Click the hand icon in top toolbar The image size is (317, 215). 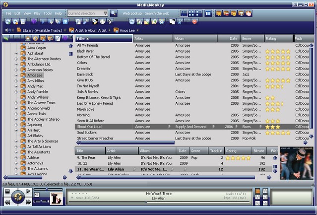[x=249, y=13]
